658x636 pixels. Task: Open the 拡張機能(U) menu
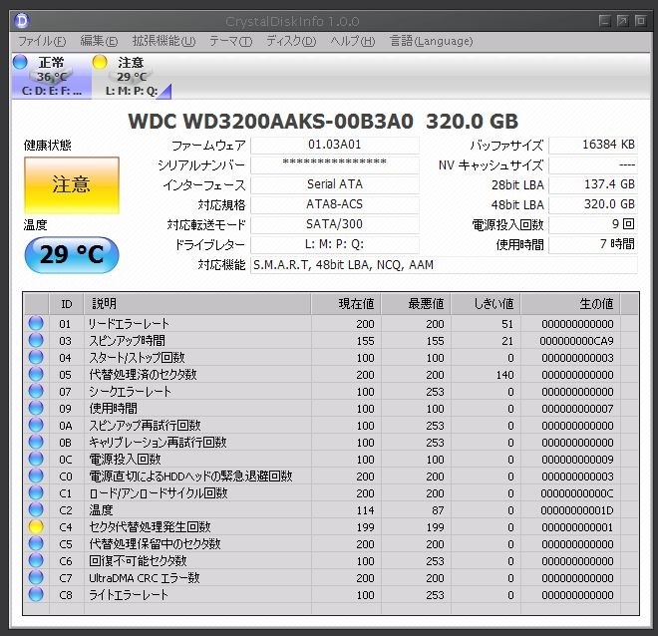point(164,41)
